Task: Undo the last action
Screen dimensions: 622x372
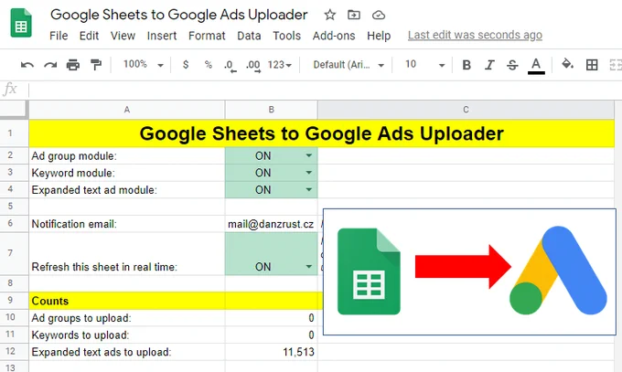Action: coord(27,65)
